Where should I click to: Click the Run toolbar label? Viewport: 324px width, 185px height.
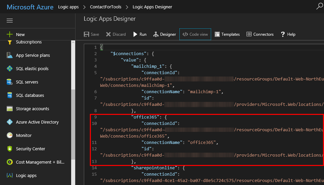(x=143, y=34)
